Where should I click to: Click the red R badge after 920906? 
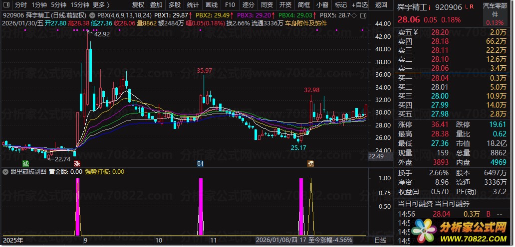click(x=472, y=6)
